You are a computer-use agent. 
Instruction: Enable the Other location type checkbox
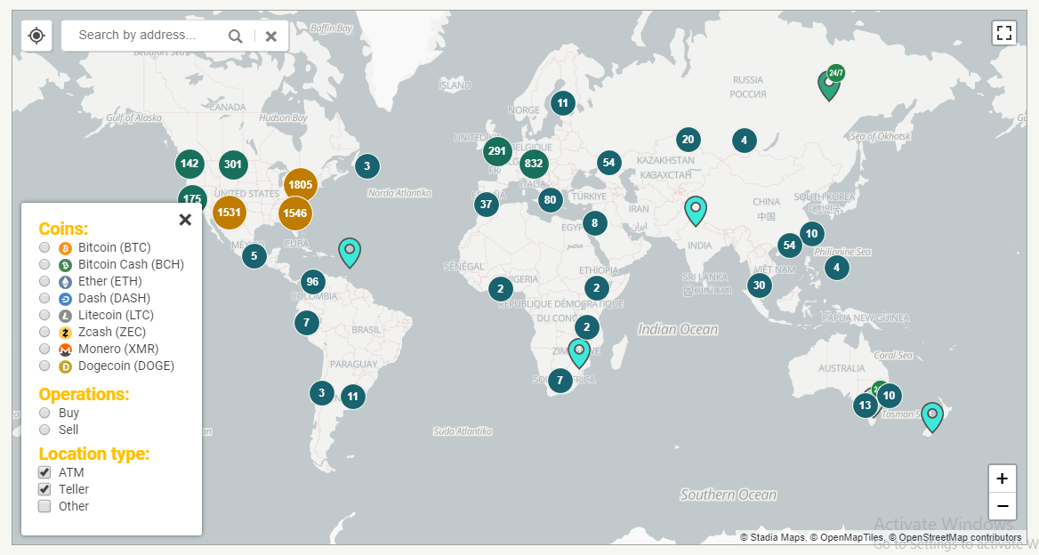44,506
